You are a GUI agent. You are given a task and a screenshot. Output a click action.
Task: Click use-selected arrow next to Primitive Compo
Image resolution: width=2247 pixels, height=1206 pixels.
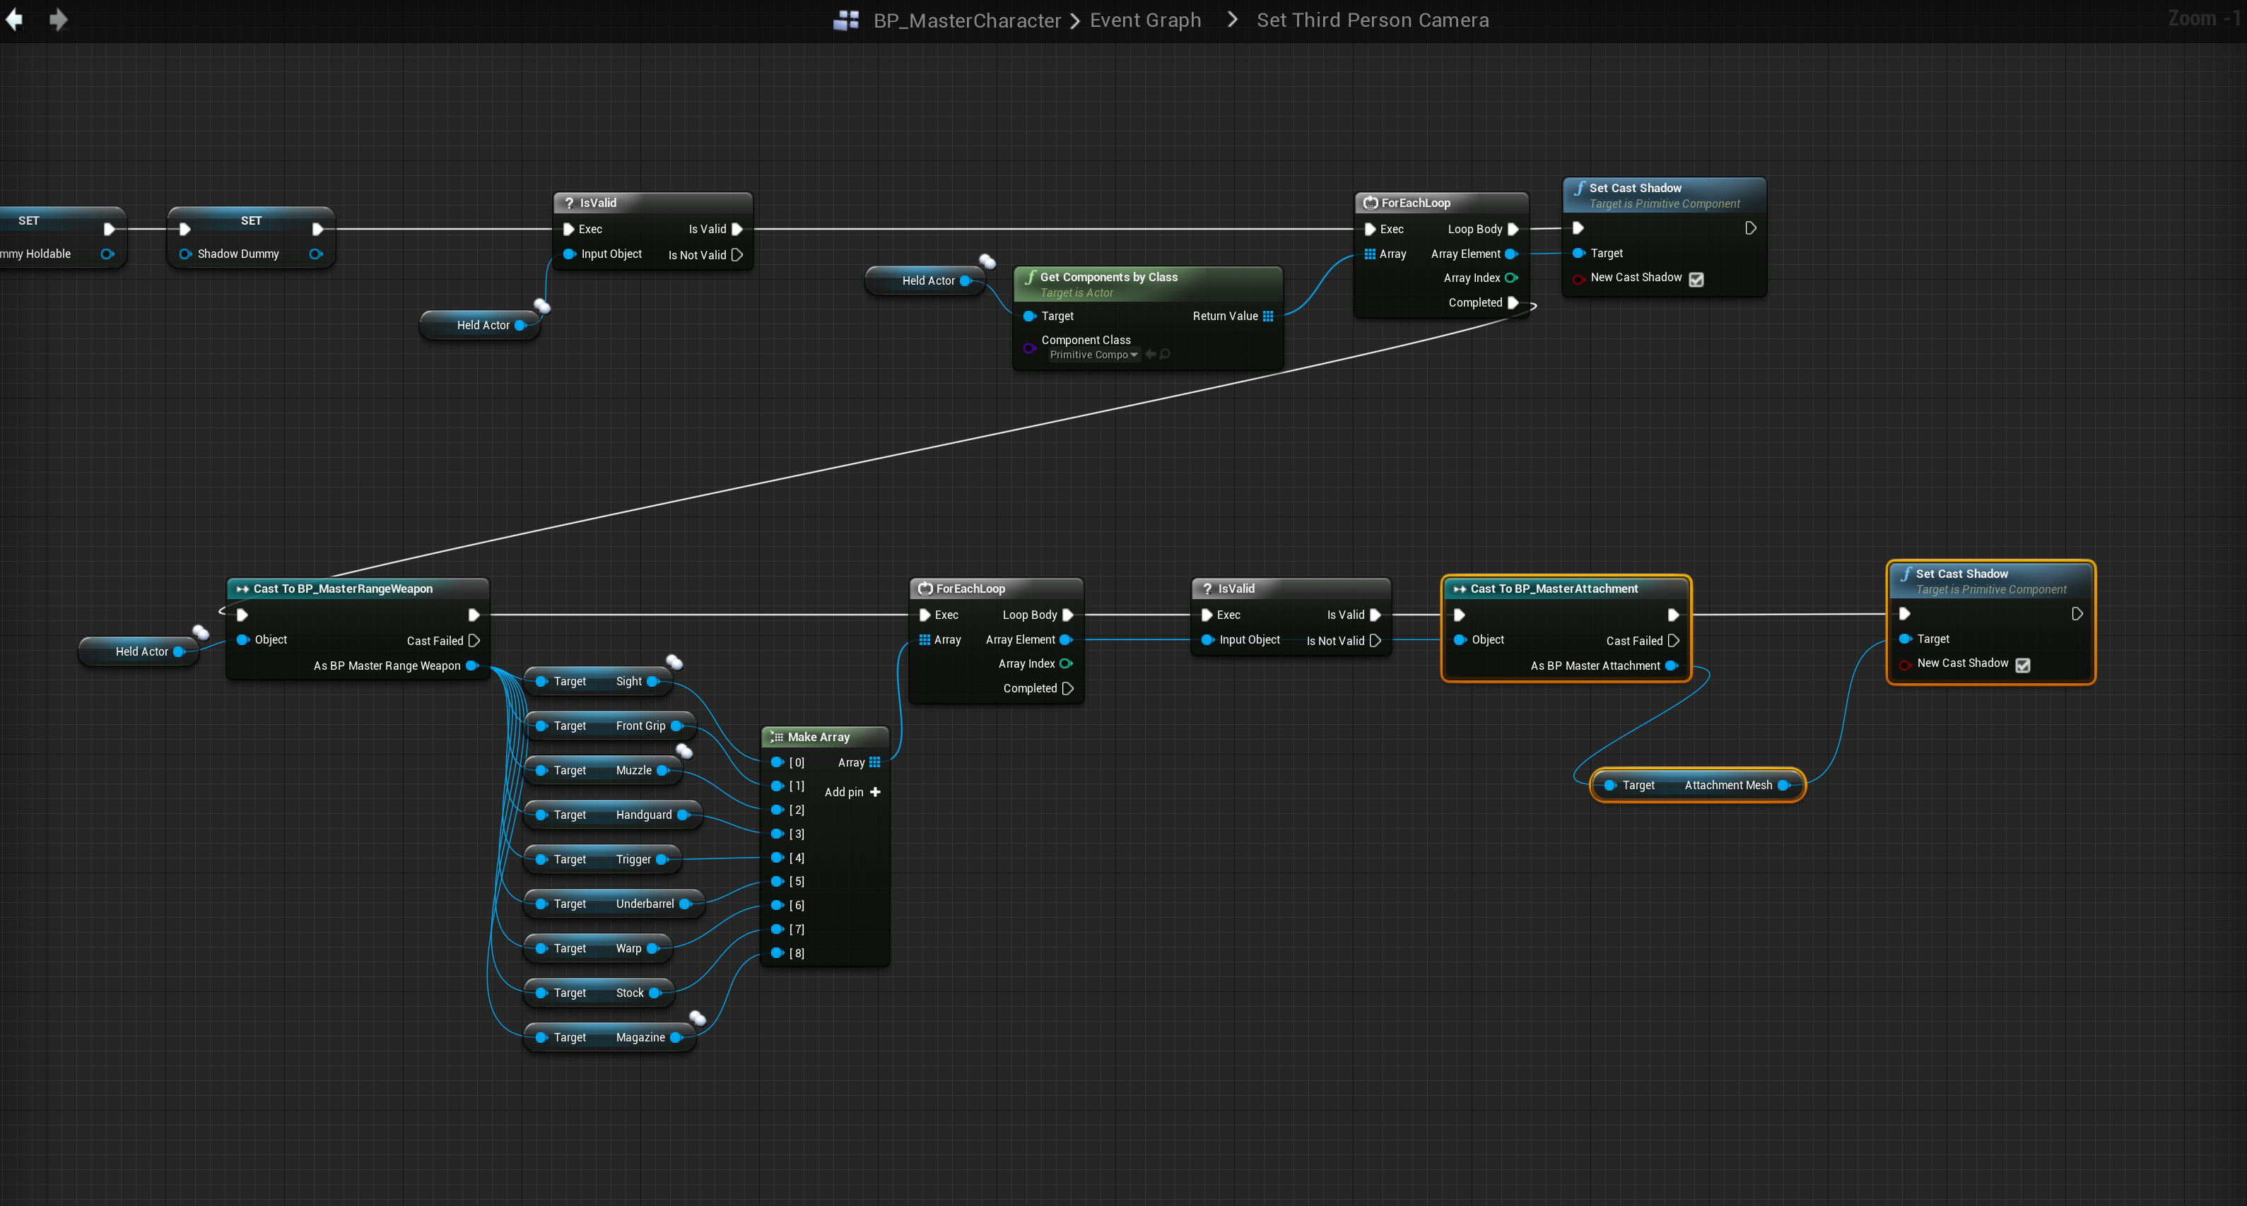click(x=1151, y=354)
